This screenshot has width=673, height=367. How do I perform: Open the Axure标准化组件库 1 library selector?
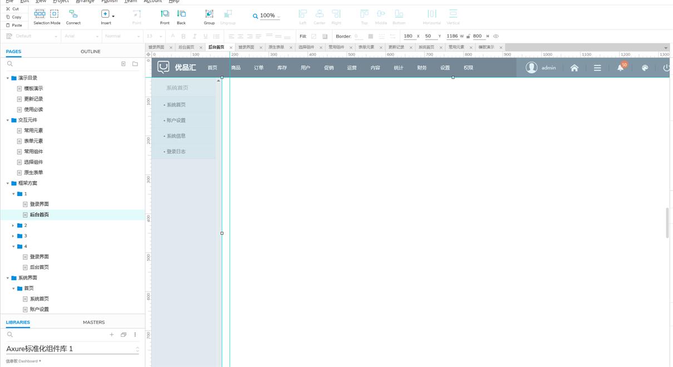[72, 349]
